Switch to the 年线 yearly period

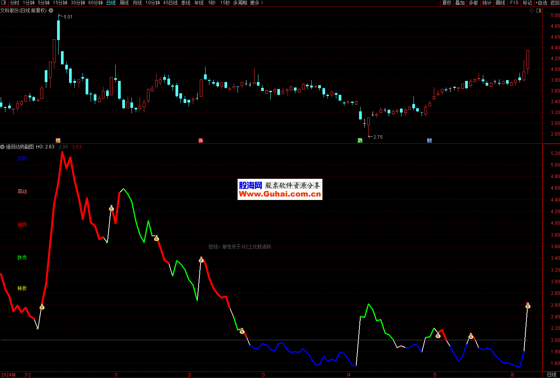pos(199,3)
